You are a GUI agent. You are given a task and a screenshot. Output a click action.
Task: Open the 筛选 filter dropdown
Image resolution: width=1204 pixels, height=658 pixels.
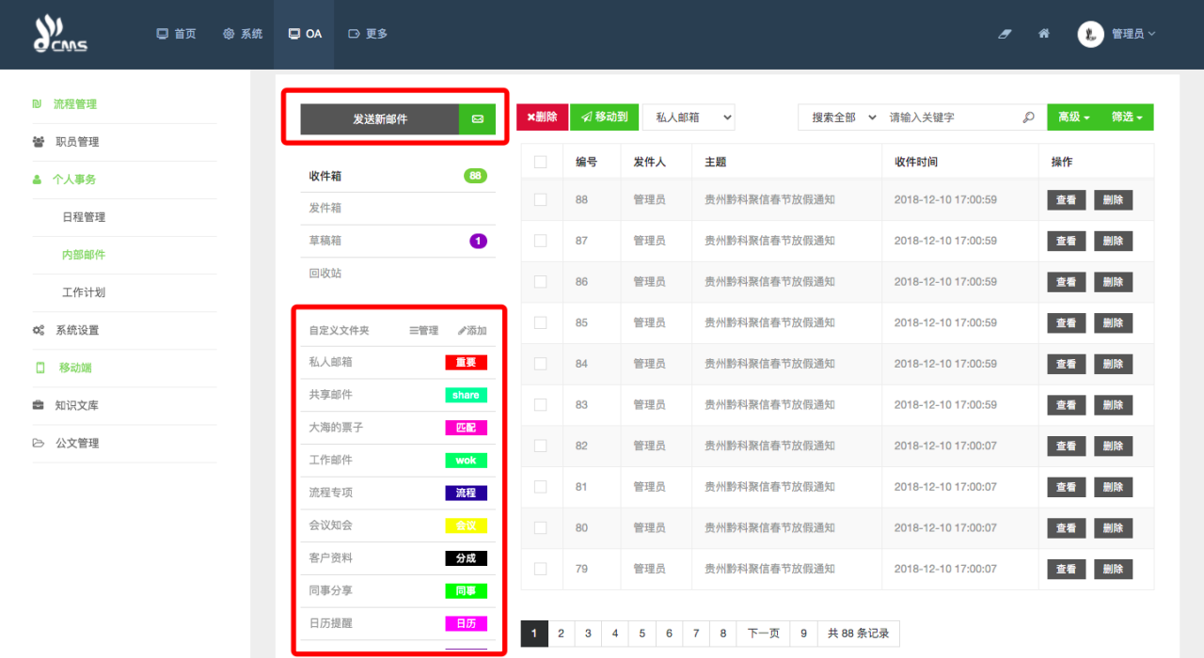(1126, 117)
